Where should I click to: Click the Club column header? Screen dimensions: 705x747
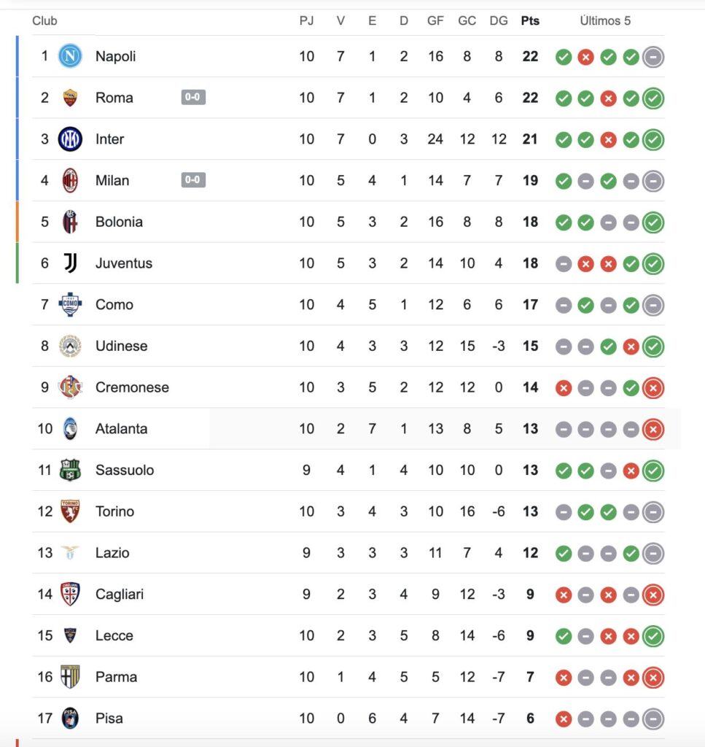pyautogui.click(x=44, y=20)
